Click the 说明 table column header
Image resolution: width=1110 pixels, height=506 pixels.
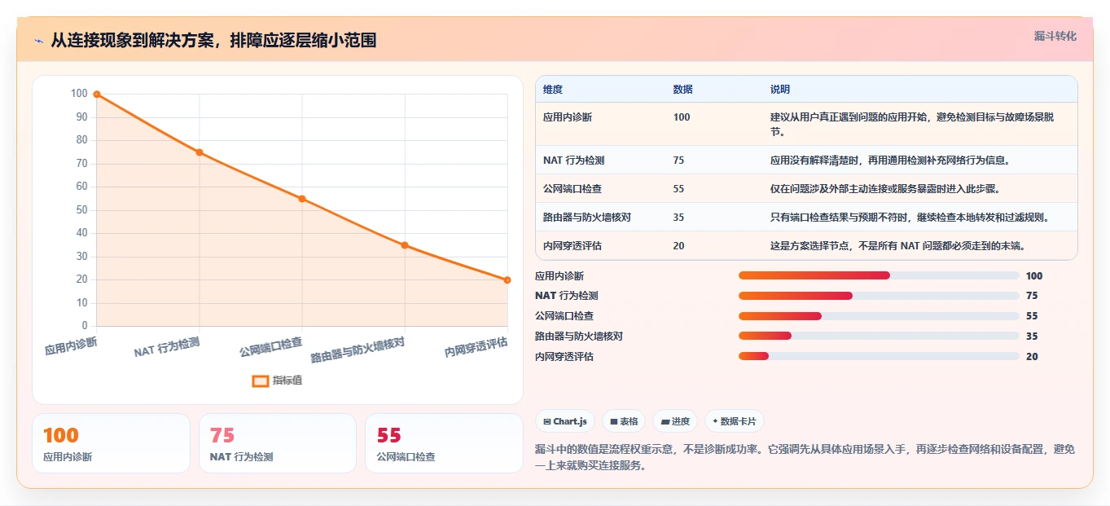pos(780,90)
